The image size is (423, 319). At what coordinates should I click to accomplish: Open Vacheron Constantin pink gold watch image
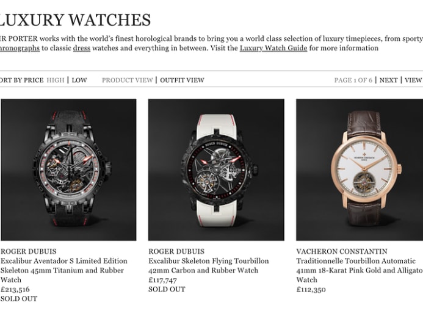click(360, 170)
